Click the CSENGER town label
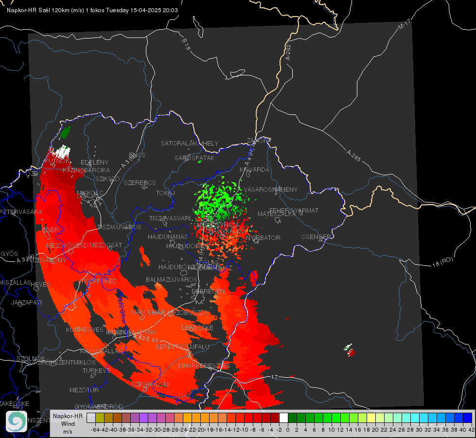The height and width of the screenshot is (438, 476). click(x=316, y=237)
